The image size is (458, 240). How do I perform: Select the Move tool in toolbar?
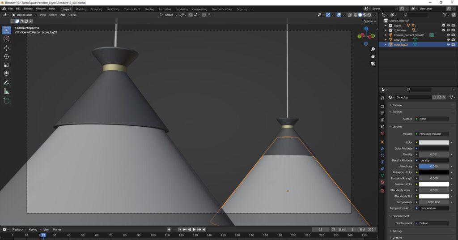pyautogui.click(x=6, y=47)
